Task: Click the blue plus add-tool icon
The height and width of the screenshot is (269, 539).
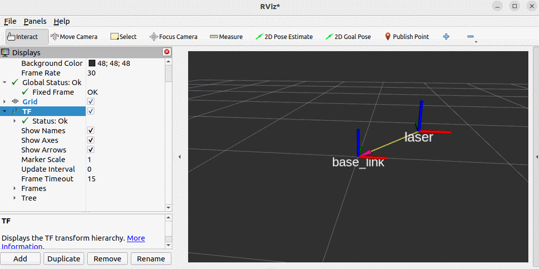Action: [446, 36]
